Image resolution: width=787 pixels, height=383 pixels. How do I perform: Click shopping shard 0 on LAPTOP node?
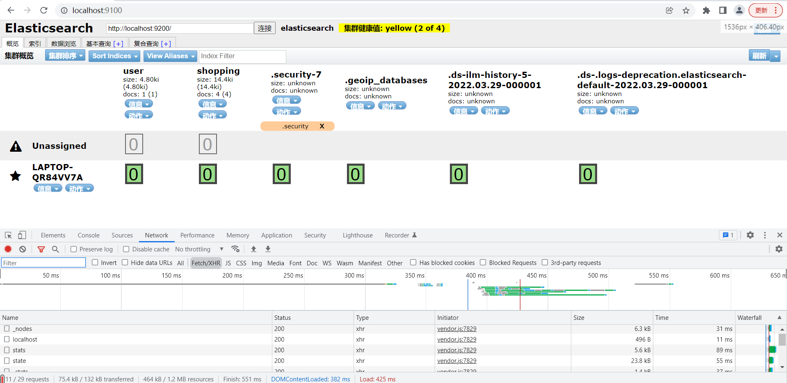(208, 174)
